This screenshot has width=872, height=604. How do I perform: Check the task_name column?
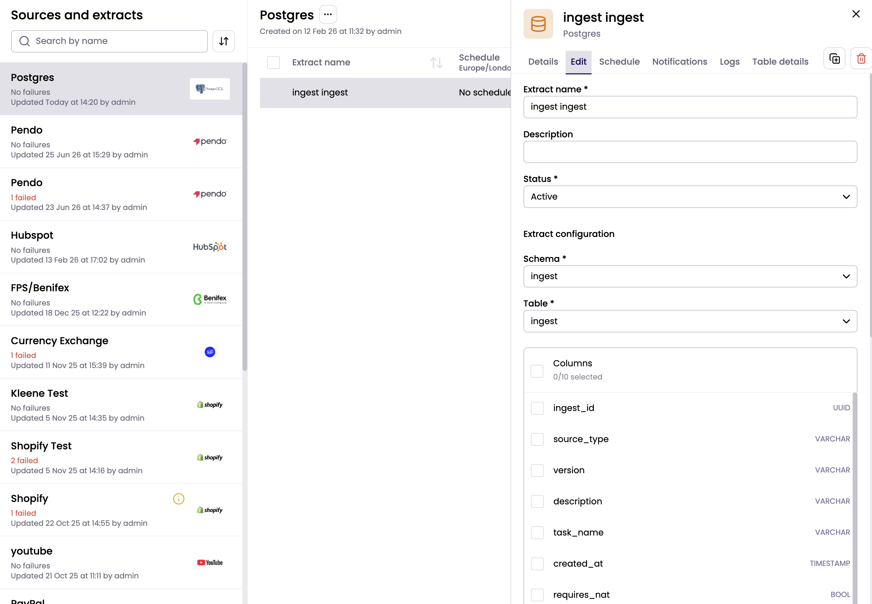(x=537, y=532)
